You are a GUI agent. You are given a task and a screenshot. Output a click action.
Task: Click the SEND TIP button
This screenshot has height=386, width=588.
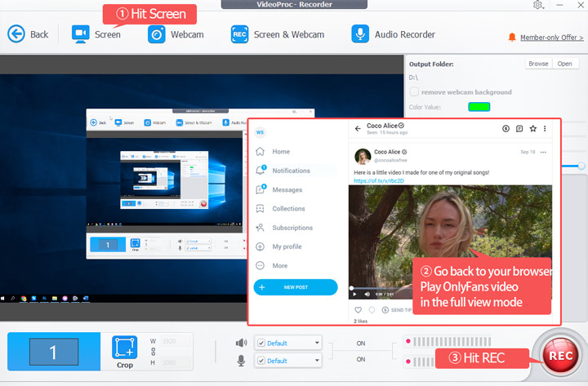pyautogui.click(x=397, y=310)
